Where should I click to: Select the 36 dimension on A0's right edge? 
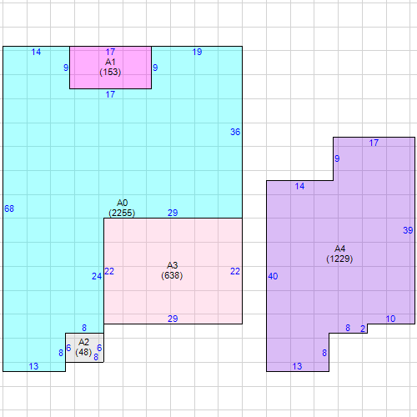point(235,132)
